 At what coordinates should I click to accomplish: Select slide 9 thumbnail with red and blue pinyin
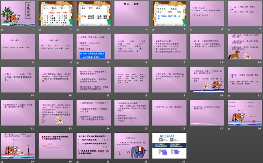(56, 47)
